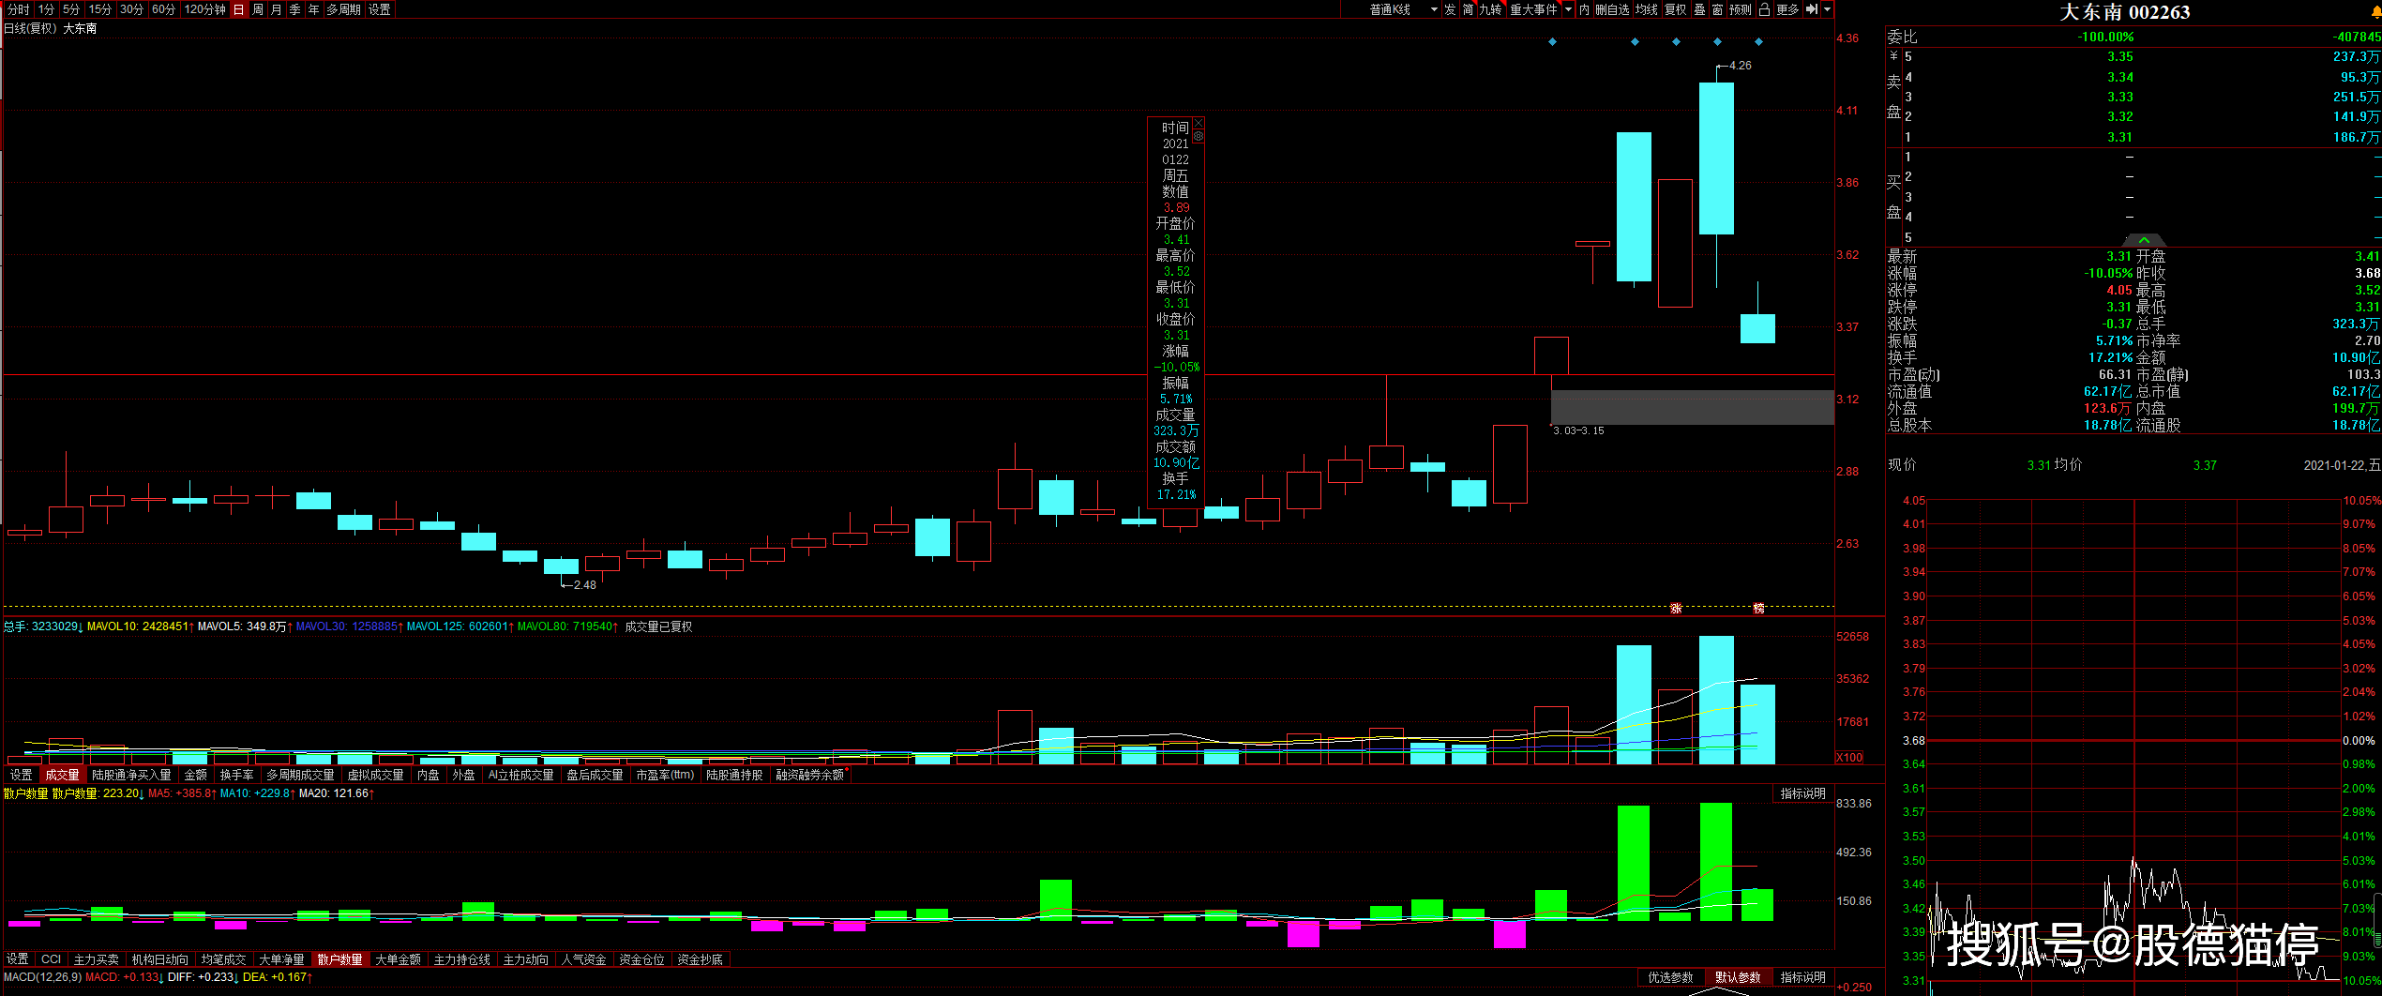Close the floating K-line data tooltip
Screen dimensions: 2382x996
click(1198, 124)
